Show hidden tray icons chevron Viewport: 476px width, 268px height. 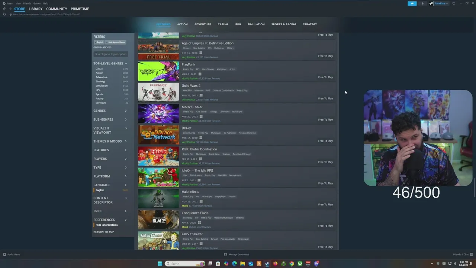click(x=432, y=264)
